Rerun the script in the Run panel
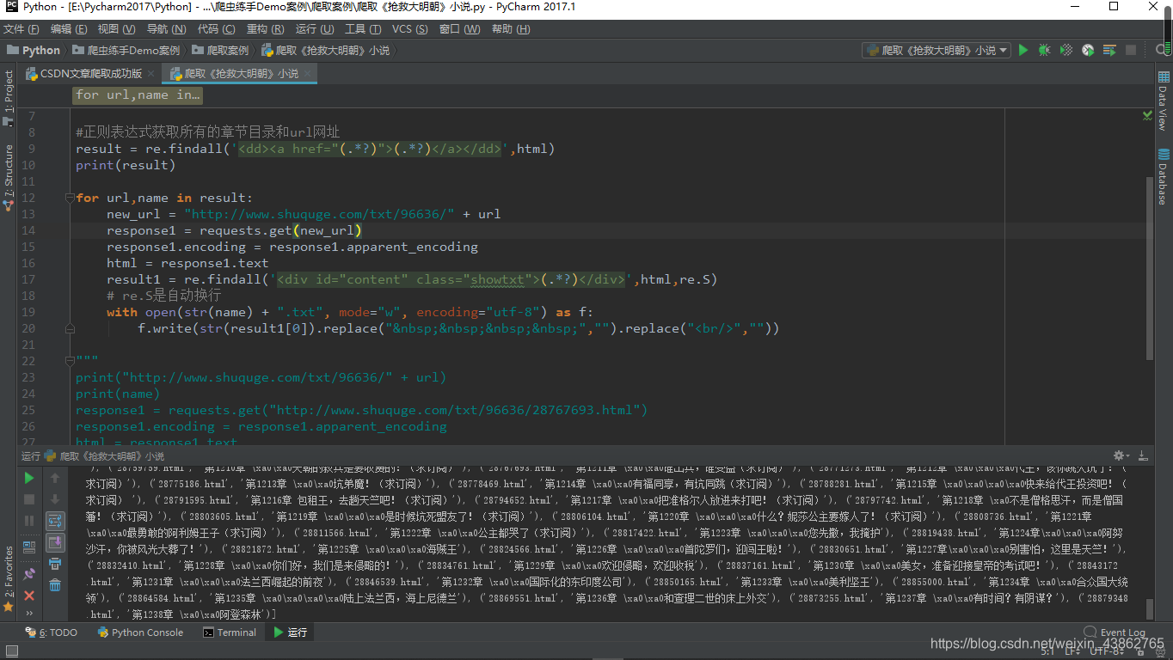 29,478
